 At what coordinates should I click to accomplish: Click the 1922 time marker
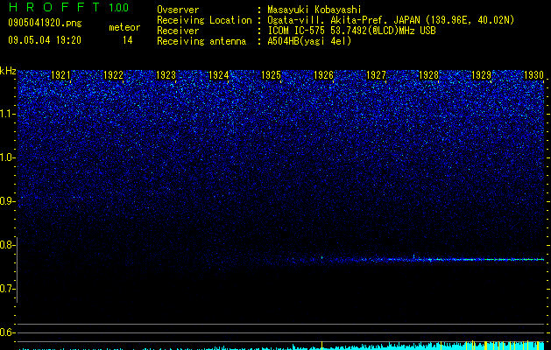coord(113,75)
